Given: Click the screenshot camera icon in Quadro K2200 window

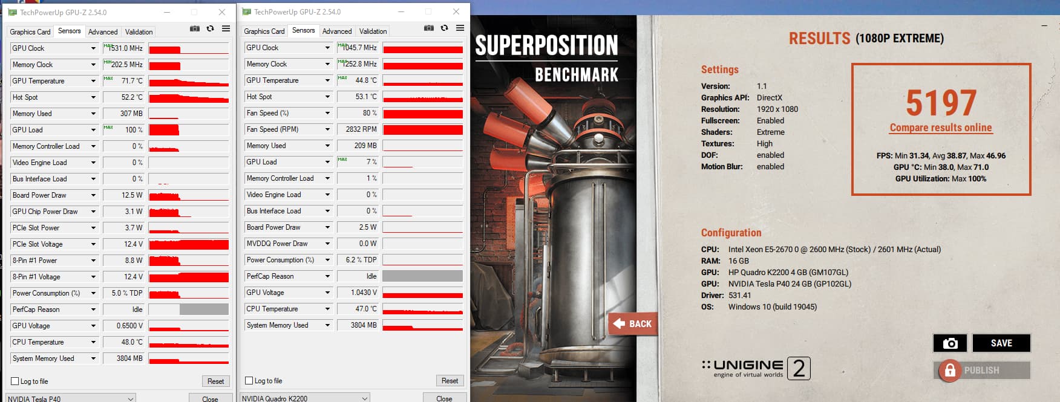Looking at the screenshot, I should pos(429,28).
